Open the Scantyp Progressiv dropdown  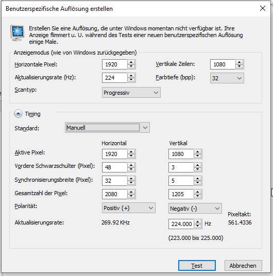pos(131,93)
